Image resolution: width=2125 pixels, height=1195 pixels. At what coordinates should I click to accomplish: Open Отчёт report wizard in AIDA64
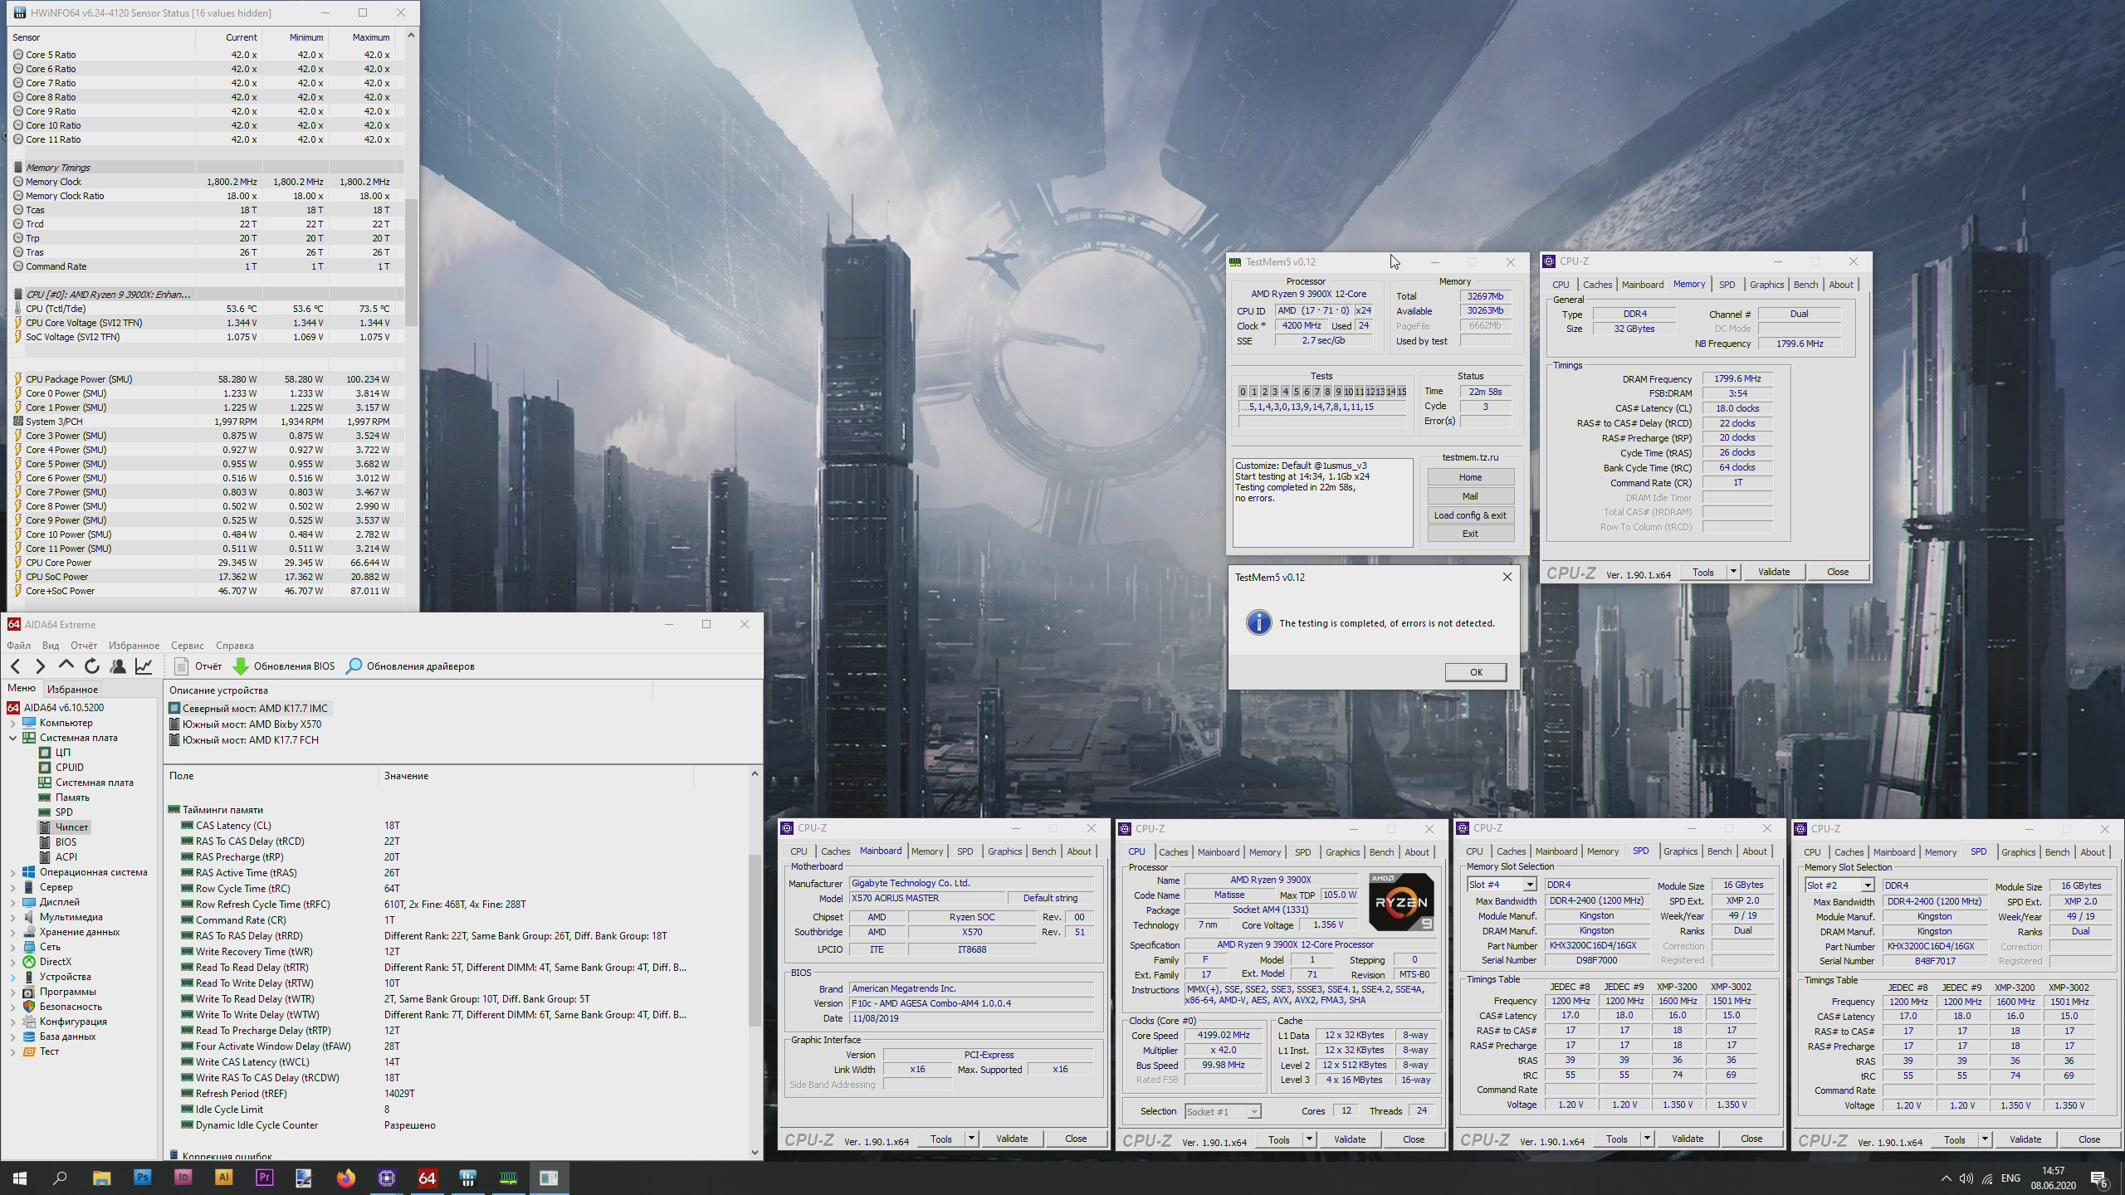(198, 666)
